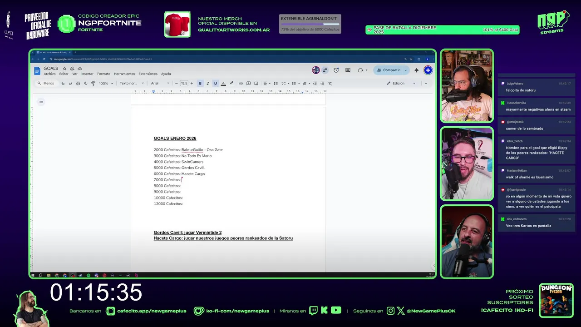Click the font size field 13.5
The image size is (581, 327).
[184, 84]
